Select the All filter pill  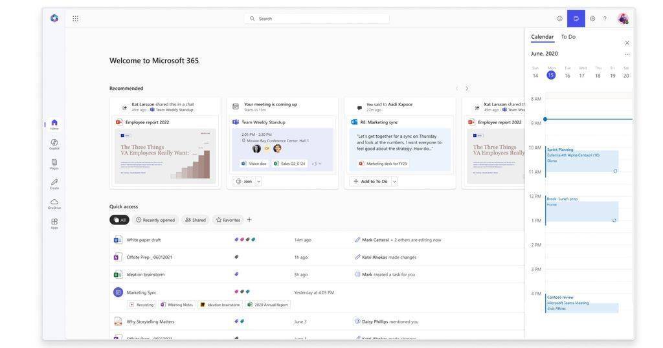[119, 220]
